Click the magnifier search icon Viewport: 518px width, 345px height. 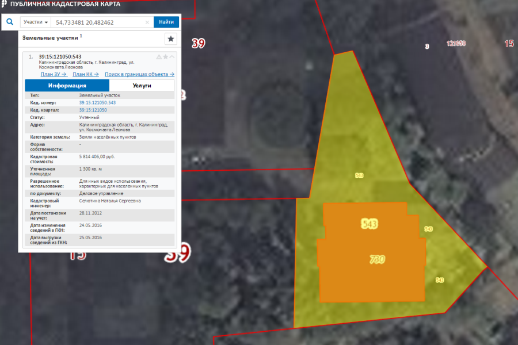[x=10, y=22]
